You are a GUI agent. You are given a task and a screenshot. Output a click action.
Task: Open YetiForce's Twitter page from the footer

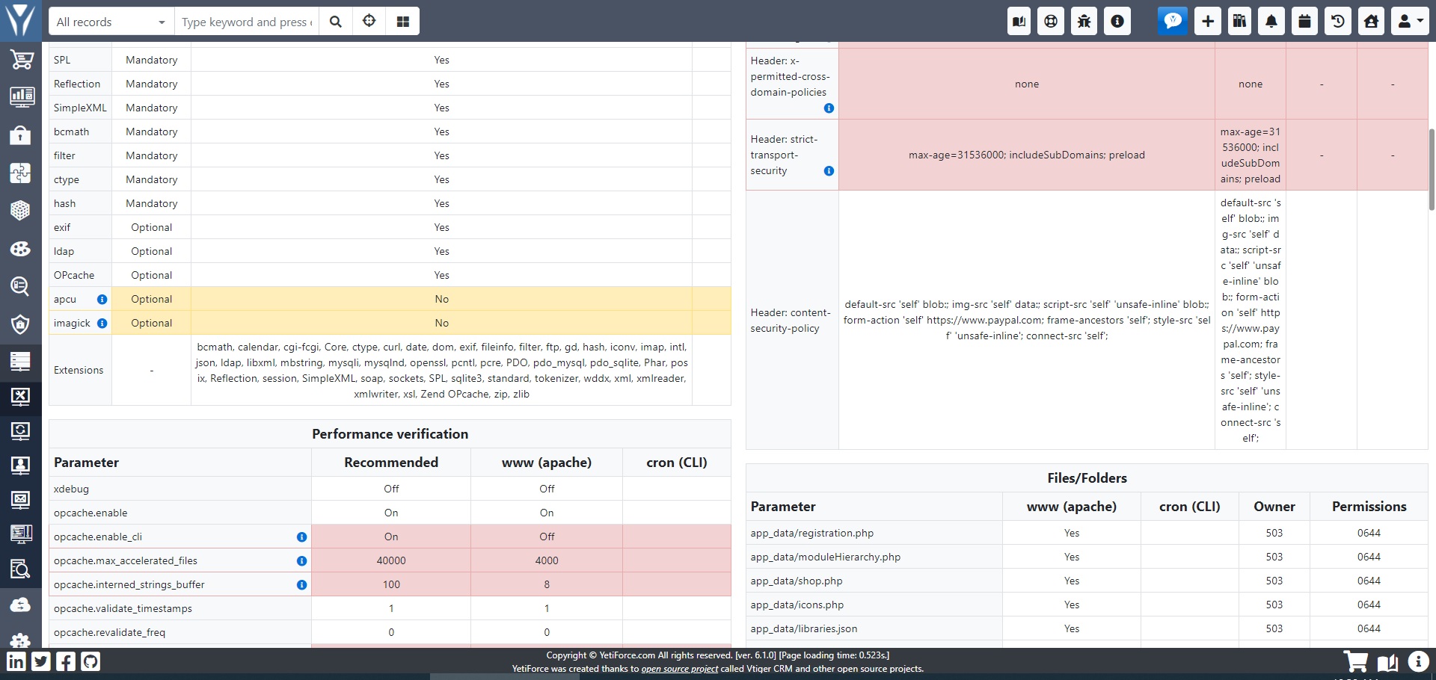(x=41, y=661)
